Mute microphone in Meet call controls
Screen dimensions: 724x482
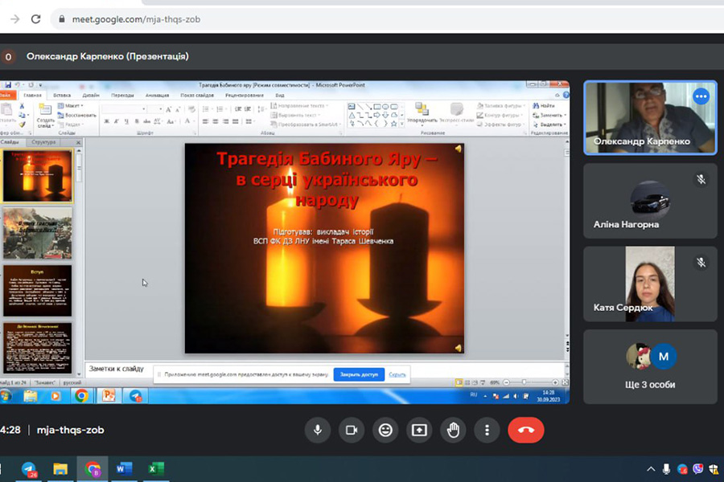pyautogui.click(x=317, y=430)
